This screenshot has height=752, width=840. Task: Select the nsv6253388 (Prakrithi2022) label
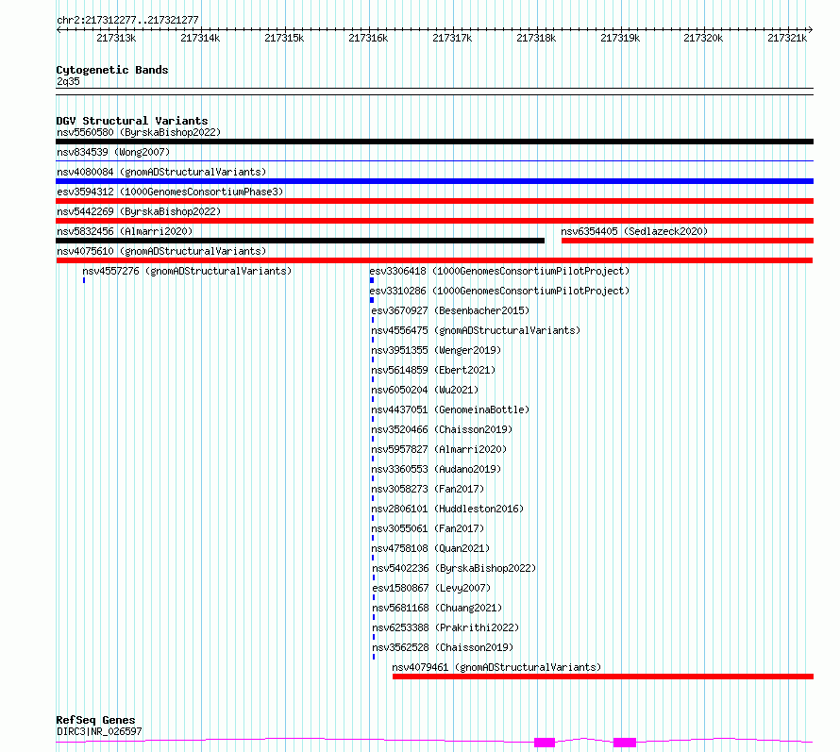pyautogui.click(x=445, y=627)
